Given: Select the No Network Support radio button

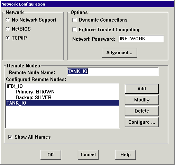Looking at the screenshot, I should 8,20.
